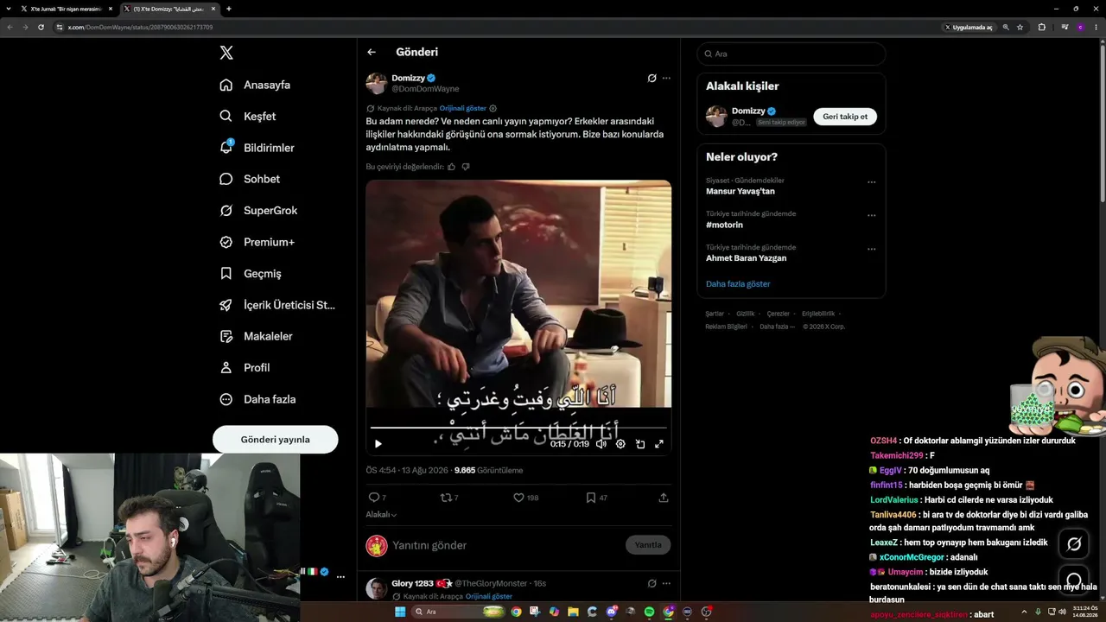1106x622 pixels.
Task: Switch to the X'te Jurnal browser tab
Action: click(67, 9)
